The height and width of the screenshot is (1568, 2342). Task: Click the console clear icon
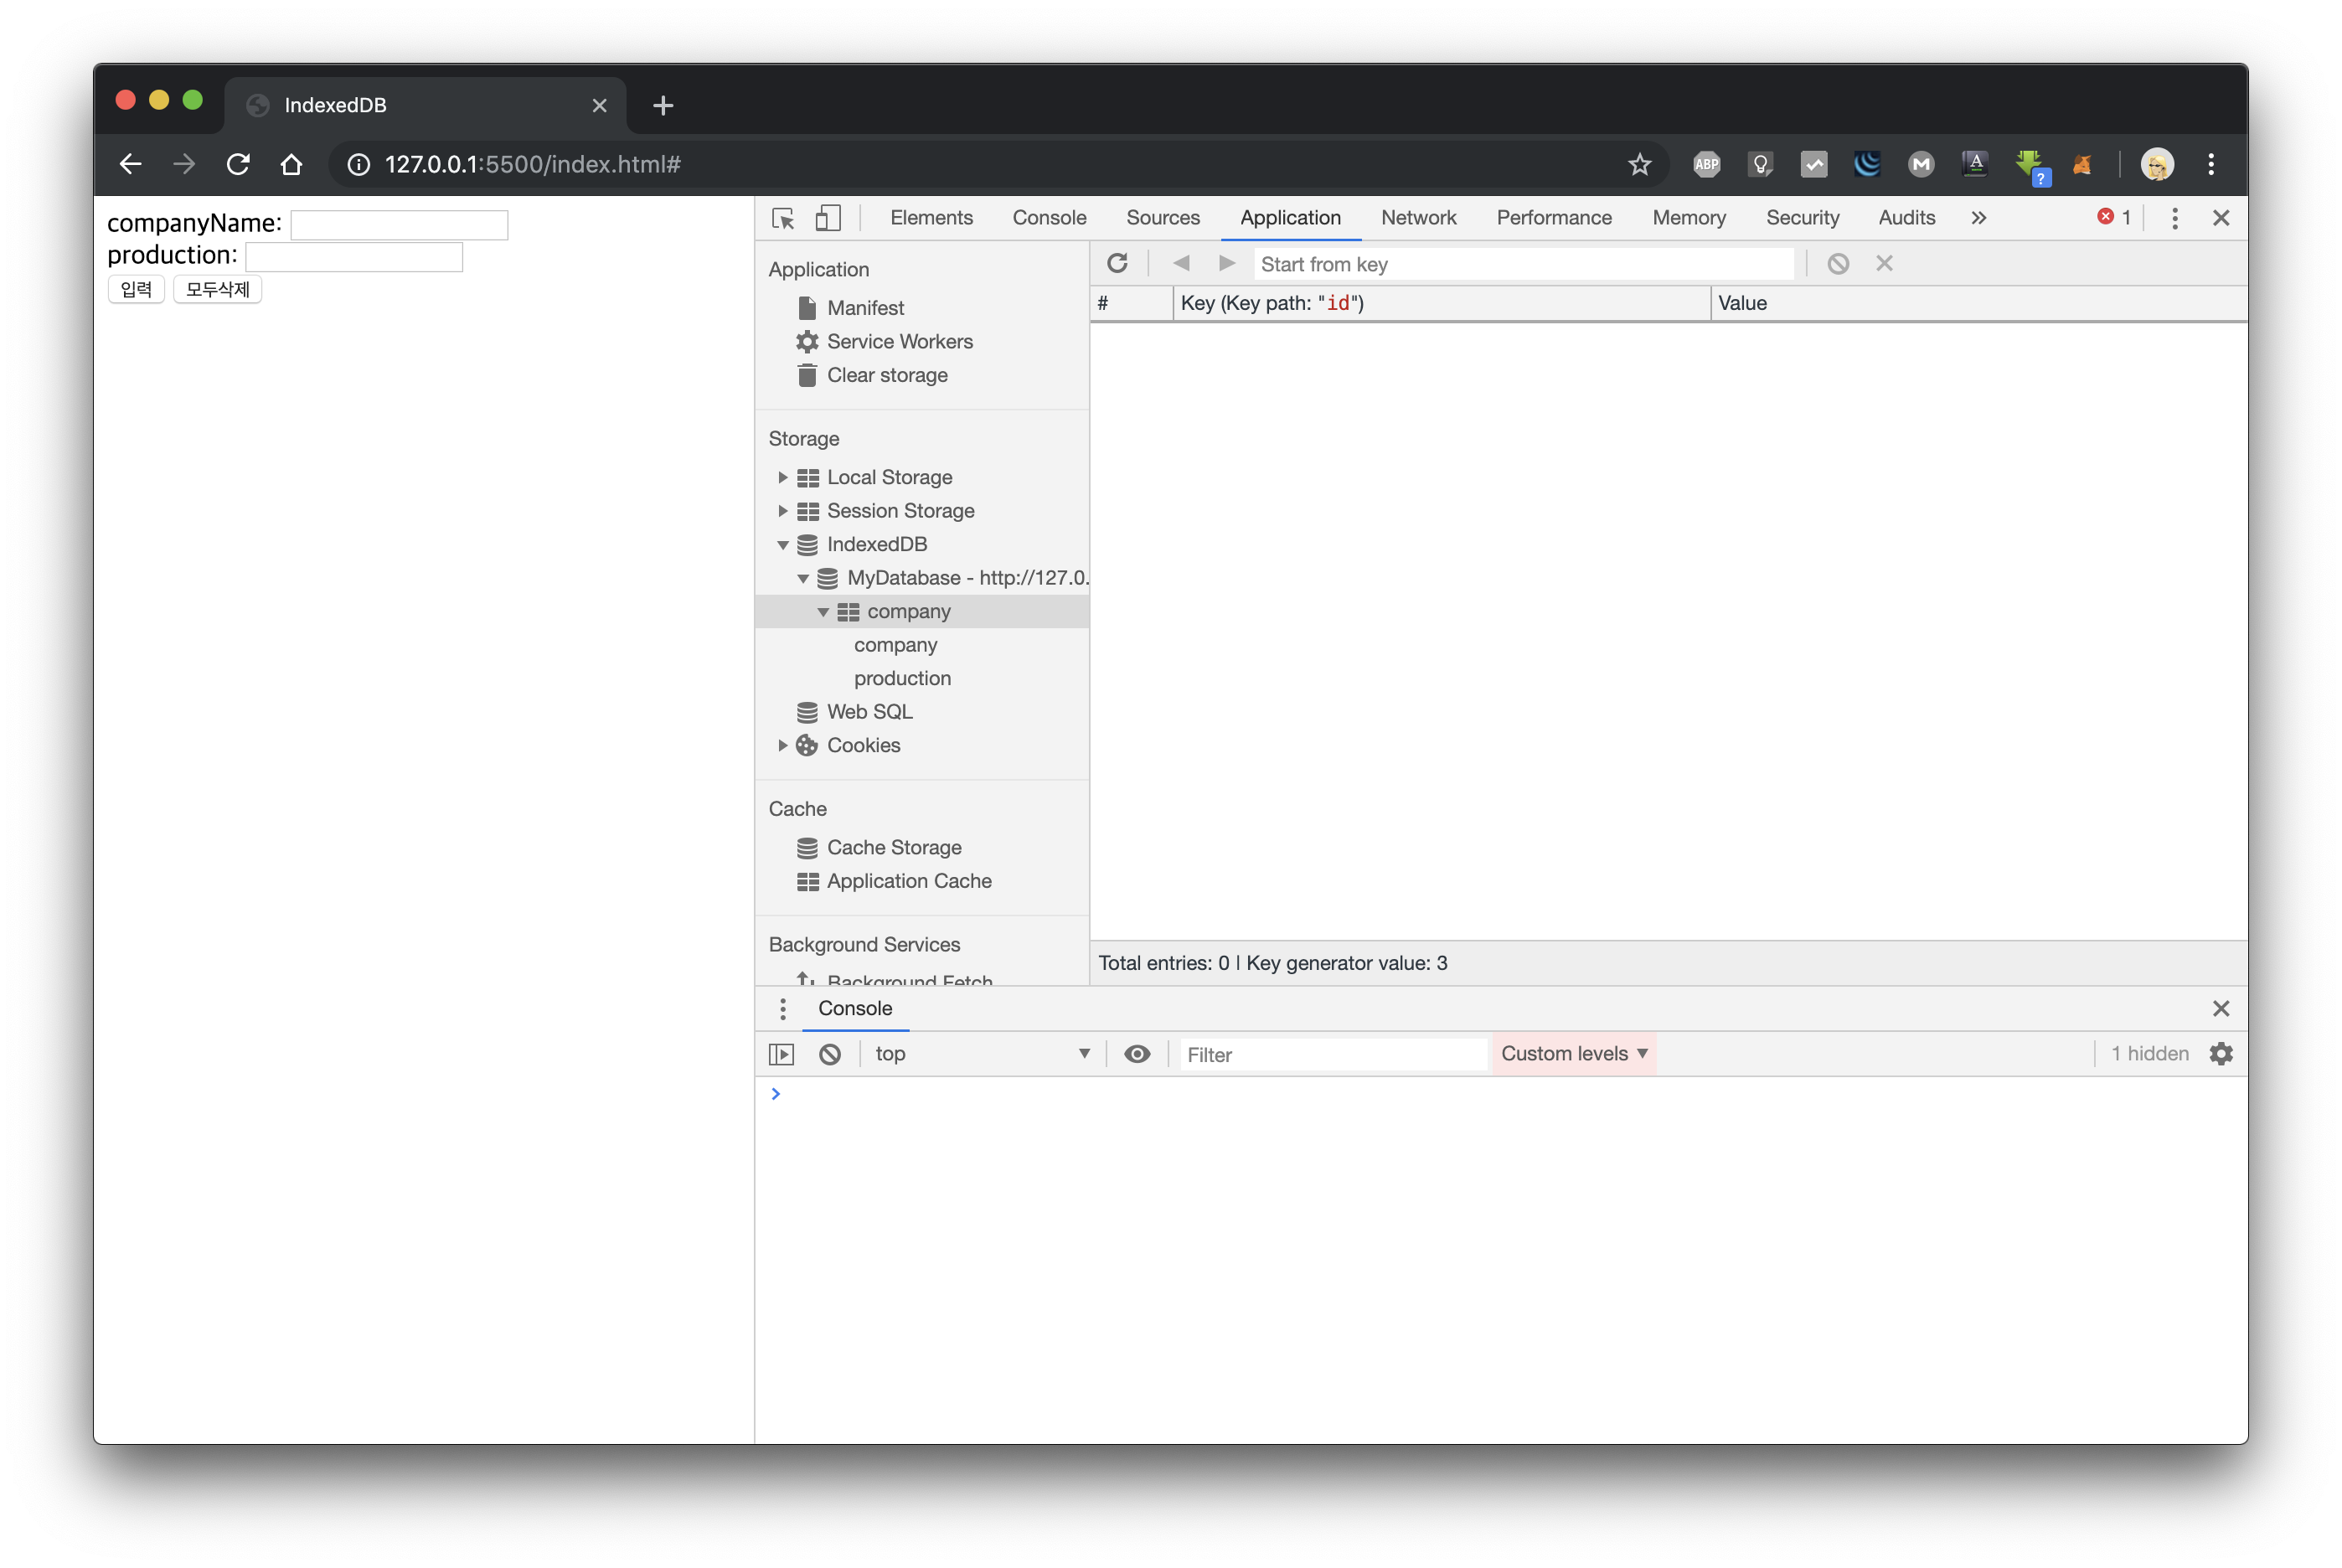click(830, 1054)
